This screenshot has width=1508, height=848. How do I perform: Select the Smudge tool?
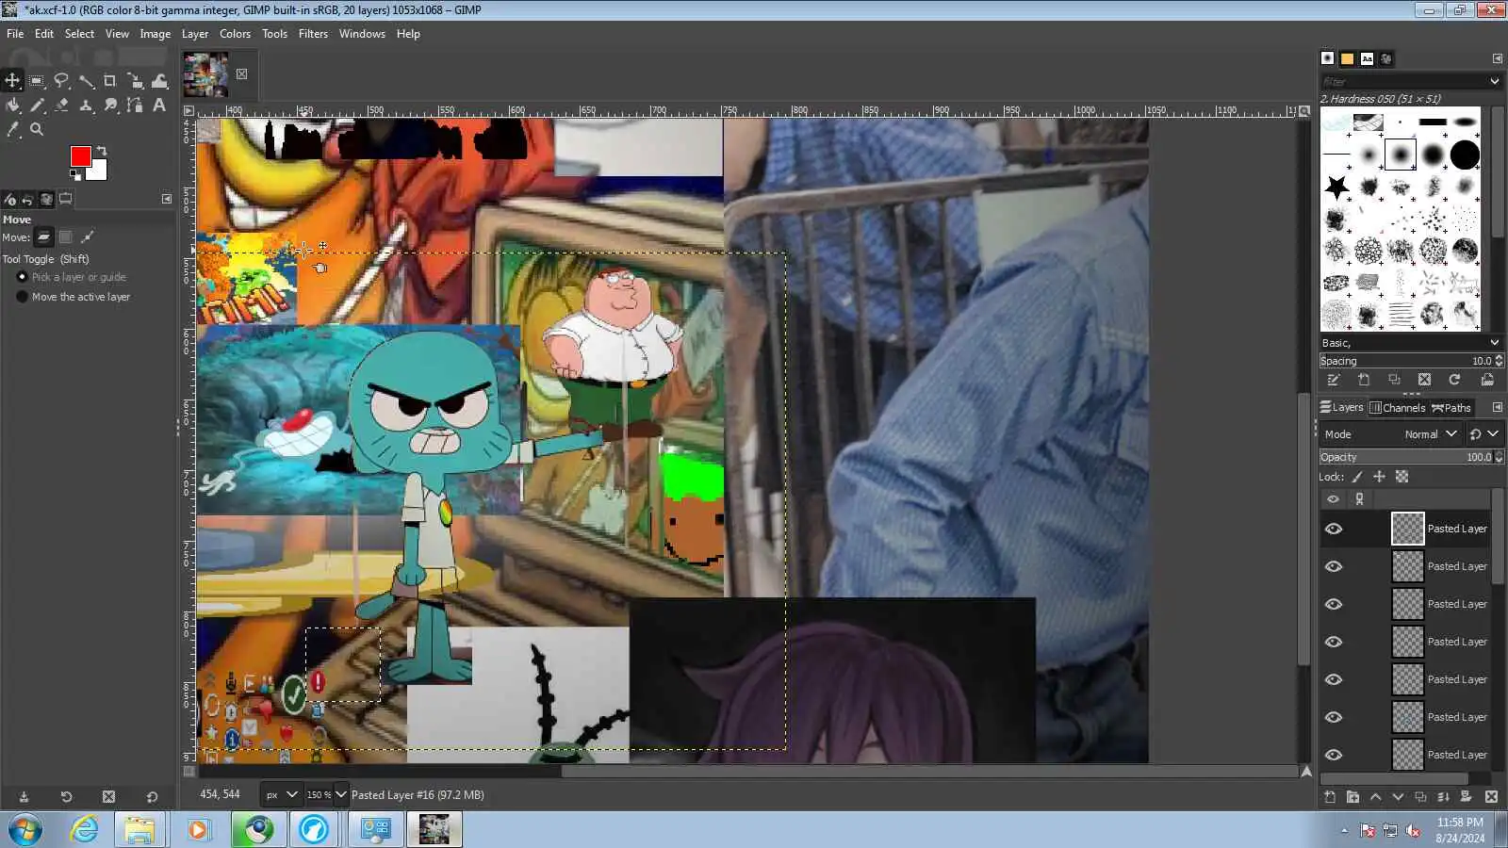tap(110, 106)
